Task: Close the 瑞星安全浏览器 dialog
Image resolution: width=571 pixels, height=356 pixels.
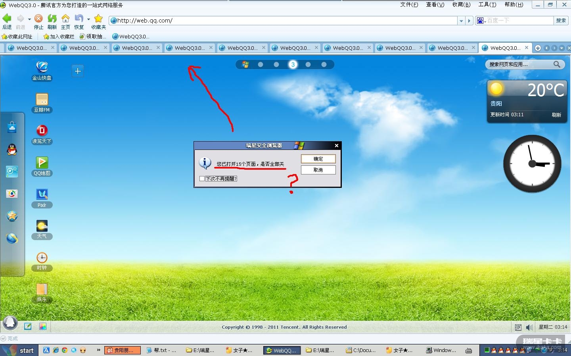Action: (x=337, y=146)
